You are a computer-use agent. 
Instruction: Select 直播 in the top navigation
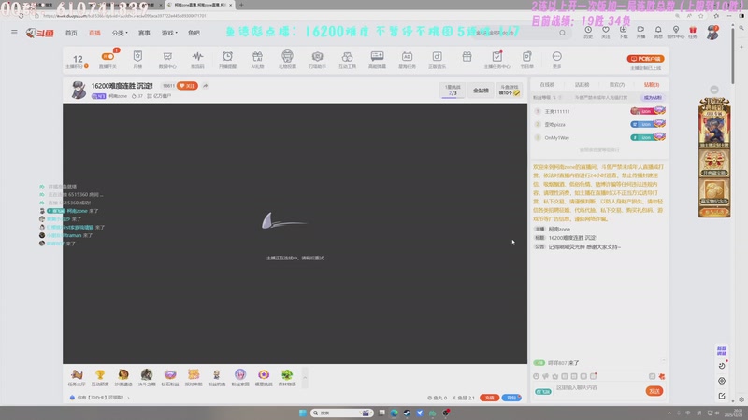[94, 33]
